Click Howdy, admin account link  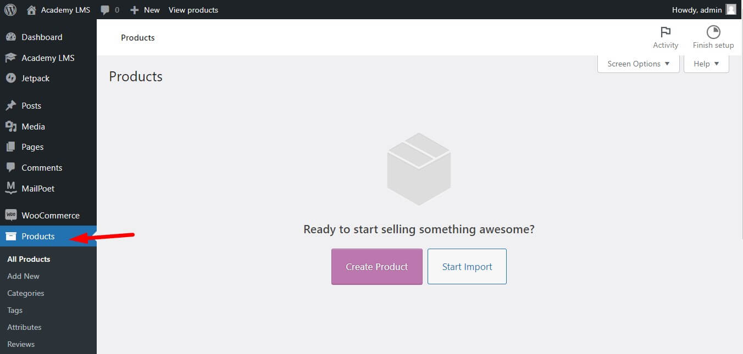704,10
